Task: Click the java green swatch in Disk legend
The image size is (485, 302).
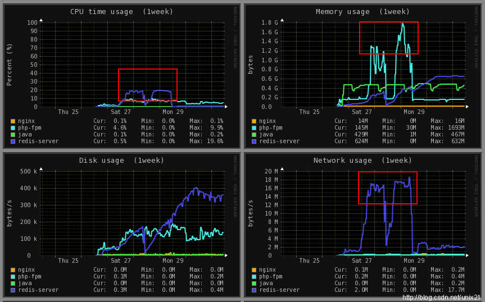Action: [x=13, y=283]
